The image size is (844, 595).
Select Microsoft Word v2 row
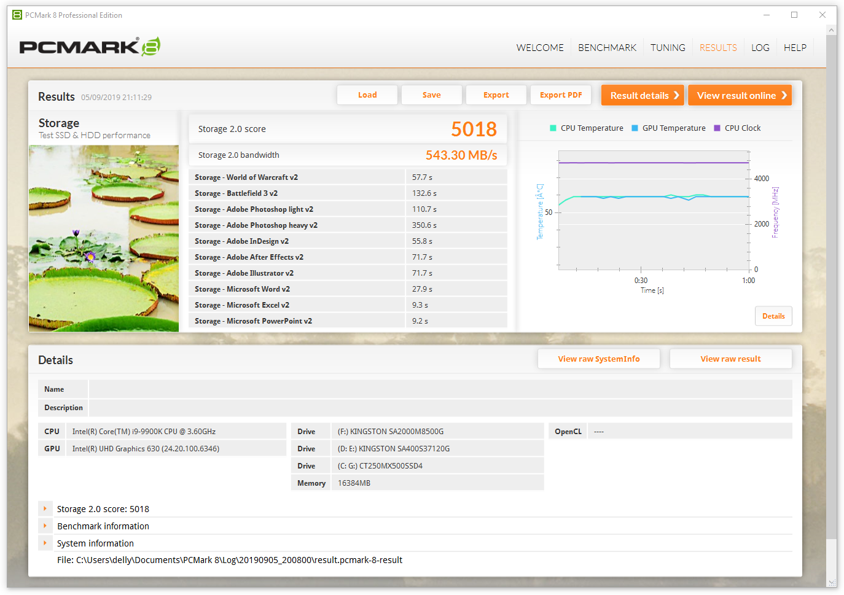(348, 289)
